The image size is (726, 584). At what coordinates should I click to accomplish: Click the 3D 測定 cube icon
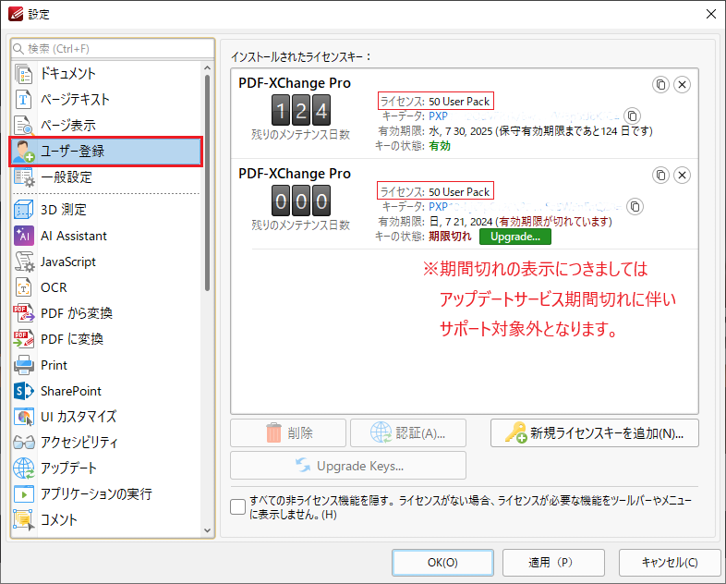click(x=23, y=210)
